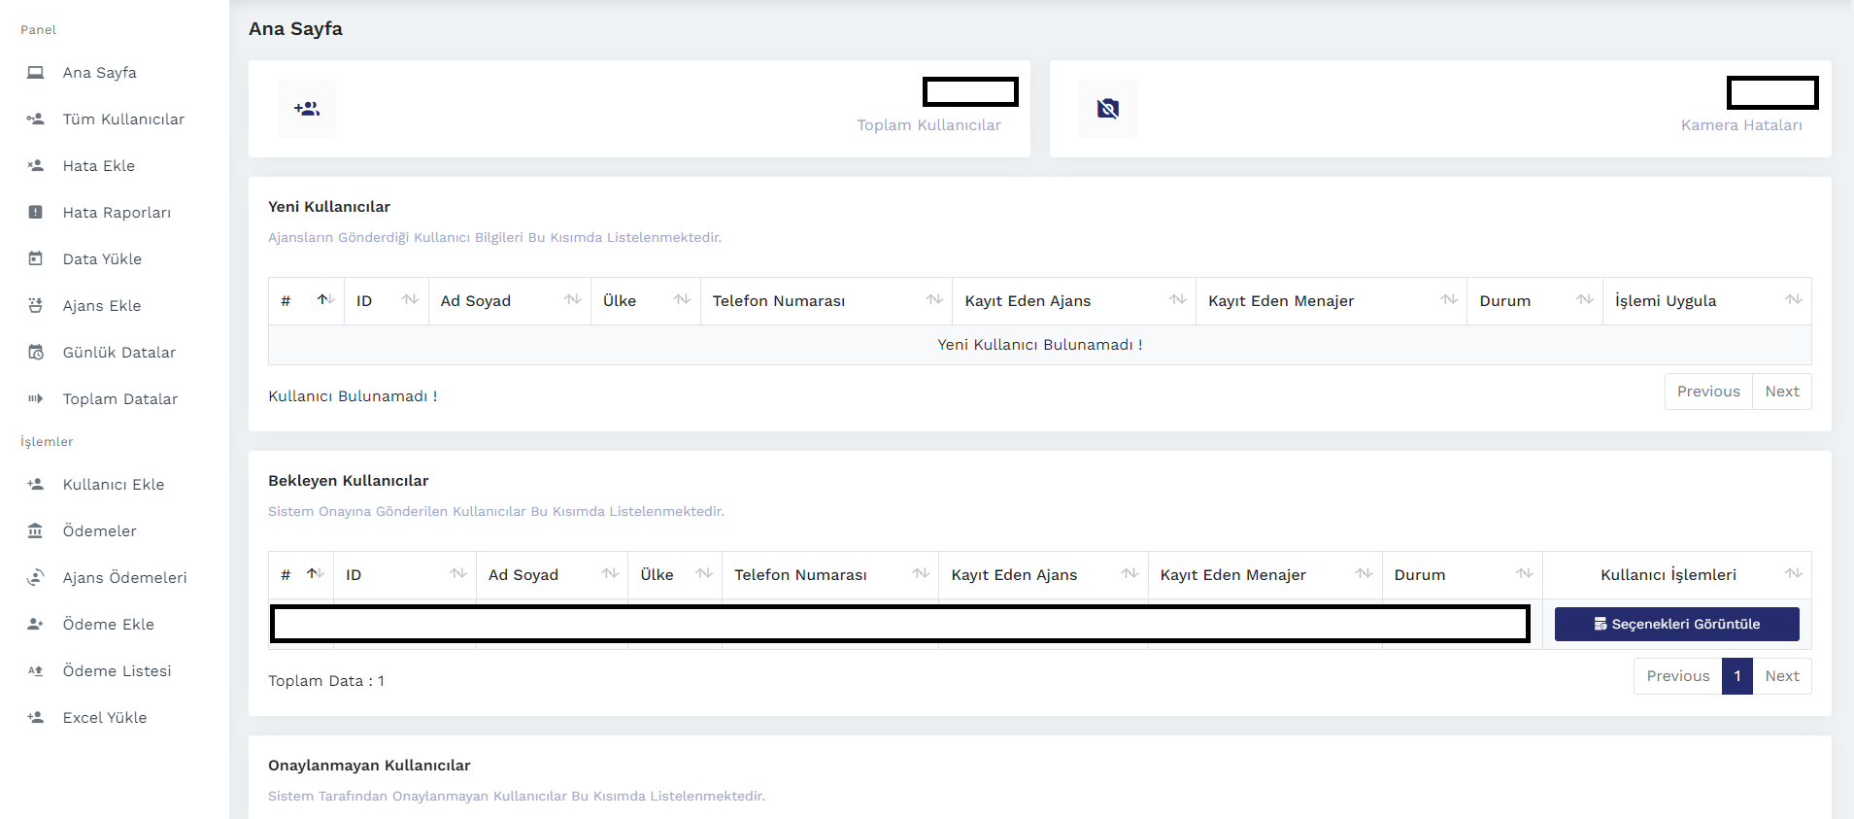Click the Ajans Ödemeleri sidebar icon
This screenshot has height=819, width=1854.
coord(36,577)
